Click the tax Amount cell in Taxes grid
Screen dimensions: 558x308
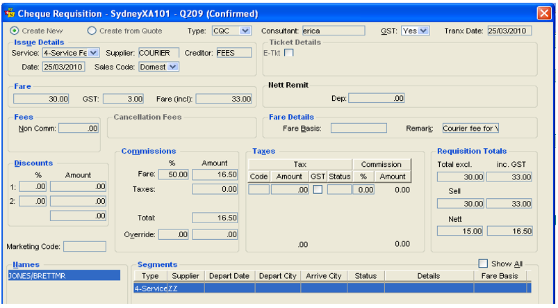290,189
